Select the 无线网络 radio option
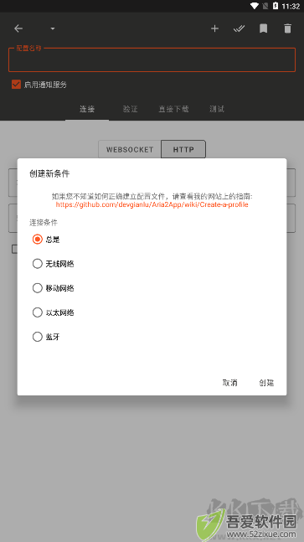 pyautogui.click(x=54, y=264)
